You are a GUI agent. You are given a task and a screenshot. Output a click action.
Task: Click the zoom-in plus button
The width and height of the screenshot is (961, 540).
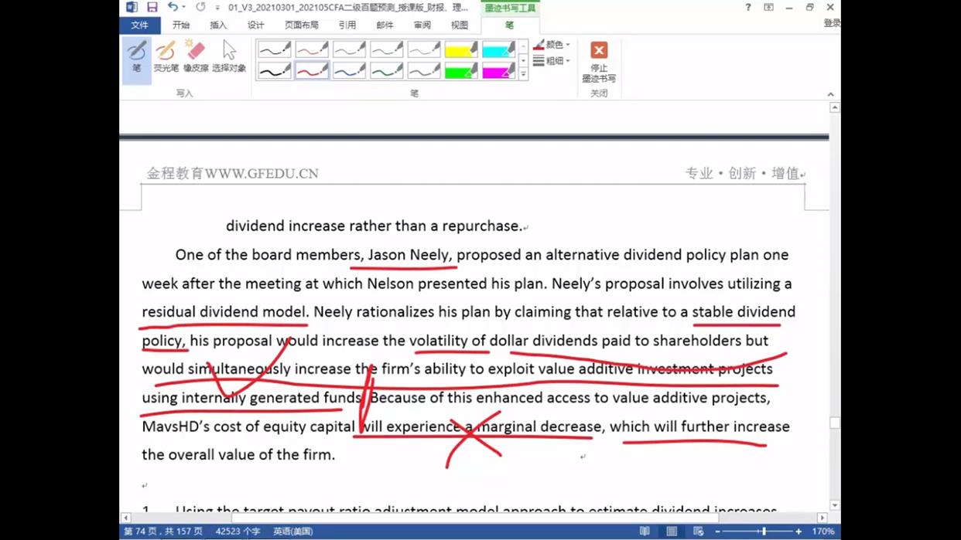click(799, 532)
